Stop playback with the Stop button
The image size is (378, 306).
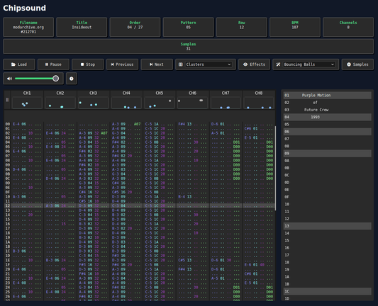[88, 64]
